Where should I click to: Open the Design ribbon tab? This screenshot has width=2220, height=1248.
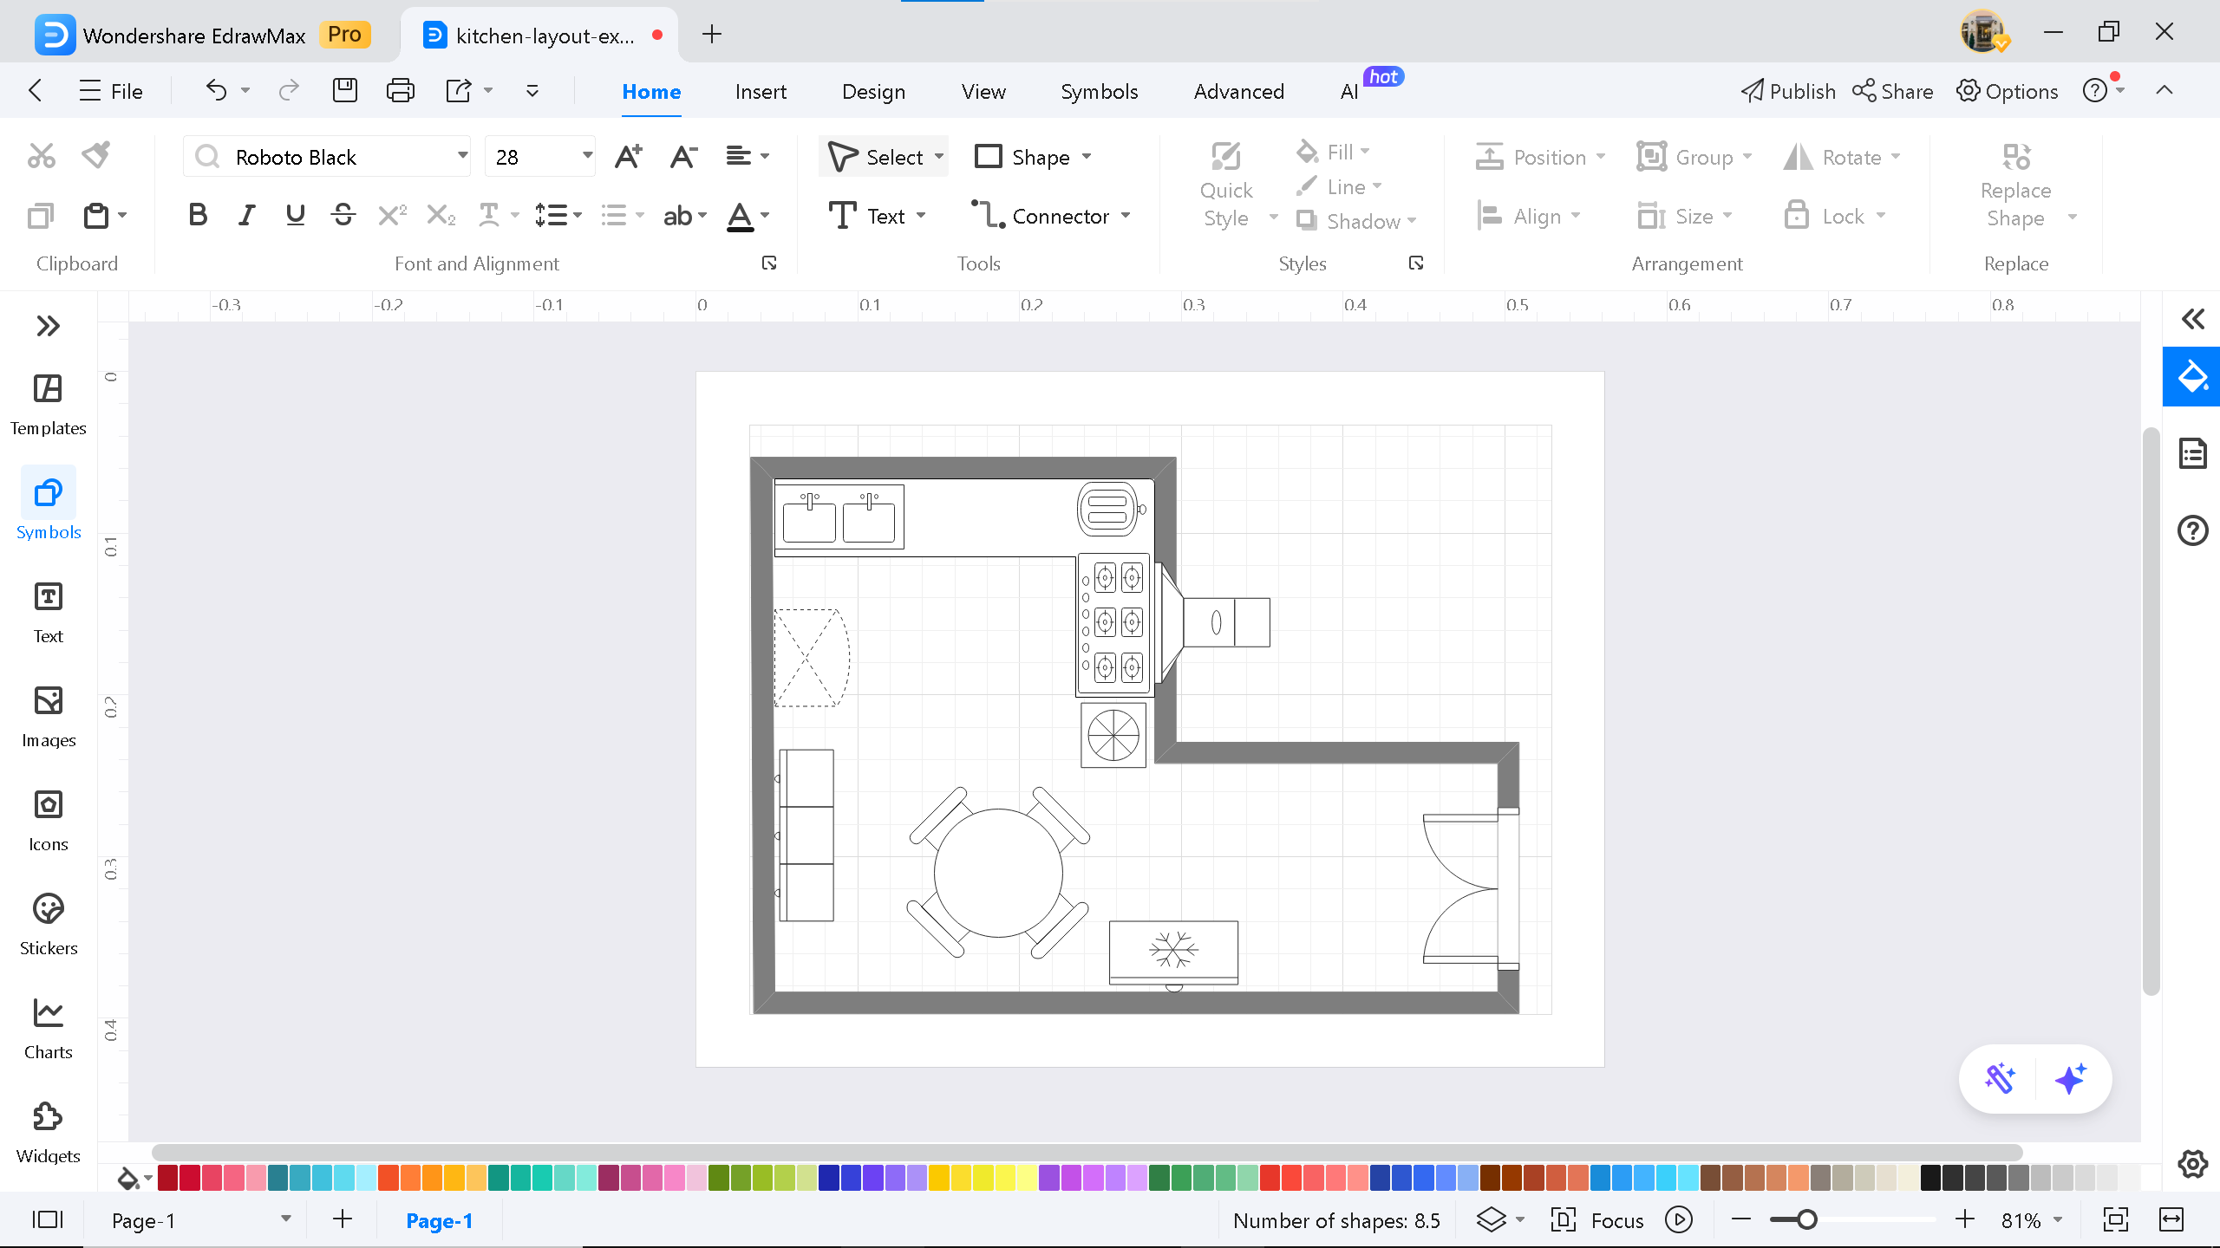[x=873, y=91]
